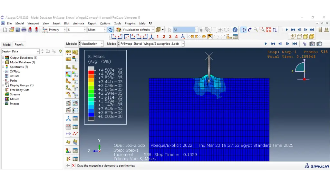Open the Session Data dropdown

[20, 51]
